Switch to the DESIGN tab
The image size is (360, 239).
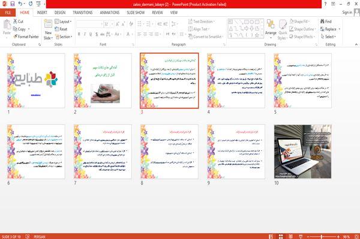click(60, 13)
